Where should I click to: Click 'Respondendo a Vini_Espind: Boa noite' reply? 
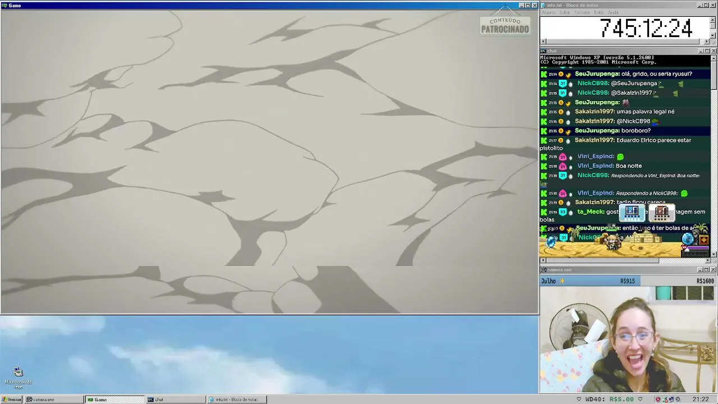pos(655,176)
